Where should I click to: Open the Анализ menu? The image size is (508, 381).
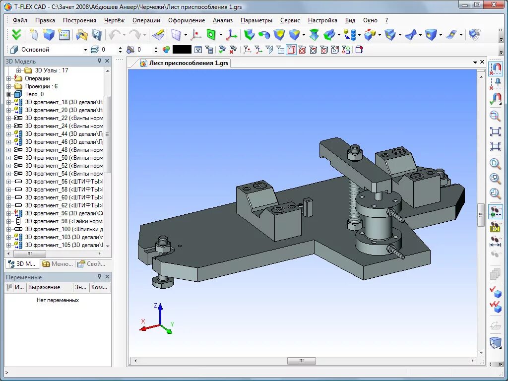point(223,20)
